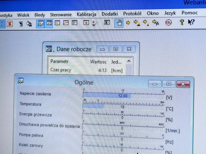The width and height of the screenshot is (206, 154).
Task: Select the Czas pracy row label
Action: click(61, 70)
